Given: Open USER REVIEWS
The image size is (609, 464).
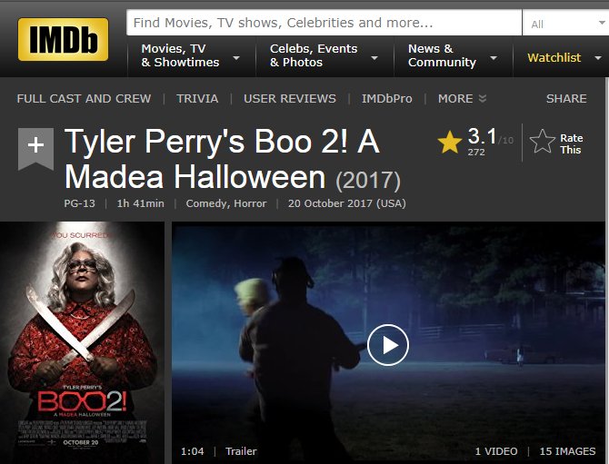Looking at the screenshot, I should (290, 99).
